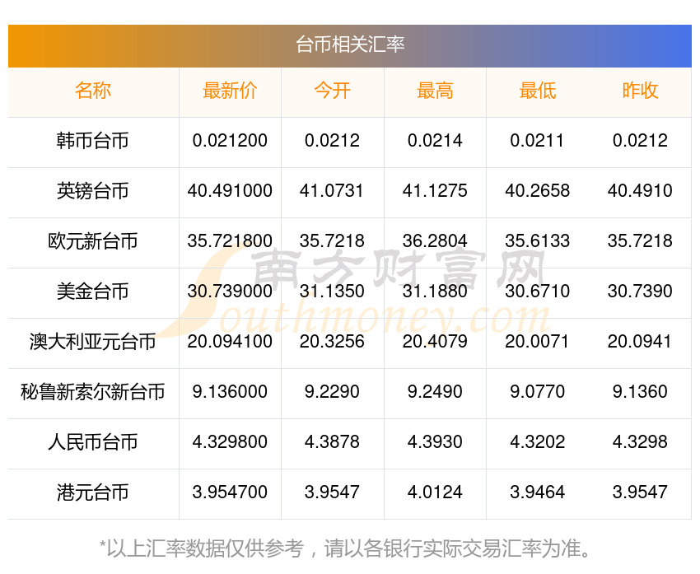Click the 昨收 column header
This screenshot has width=700, height=574.
click(640, 91)
